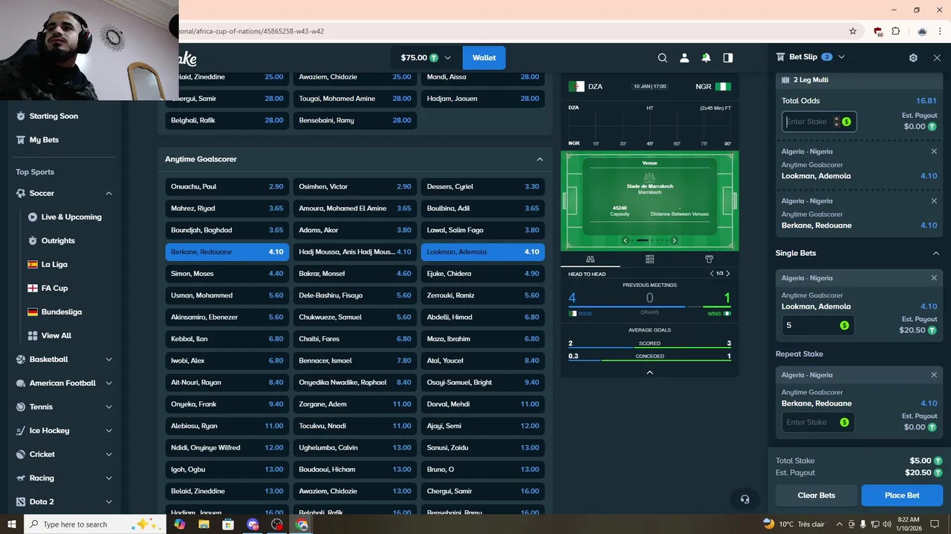Screen dimensions: 951x534
Task: Select Onuachu, Paul at 2.90
Action: (227, 187)
